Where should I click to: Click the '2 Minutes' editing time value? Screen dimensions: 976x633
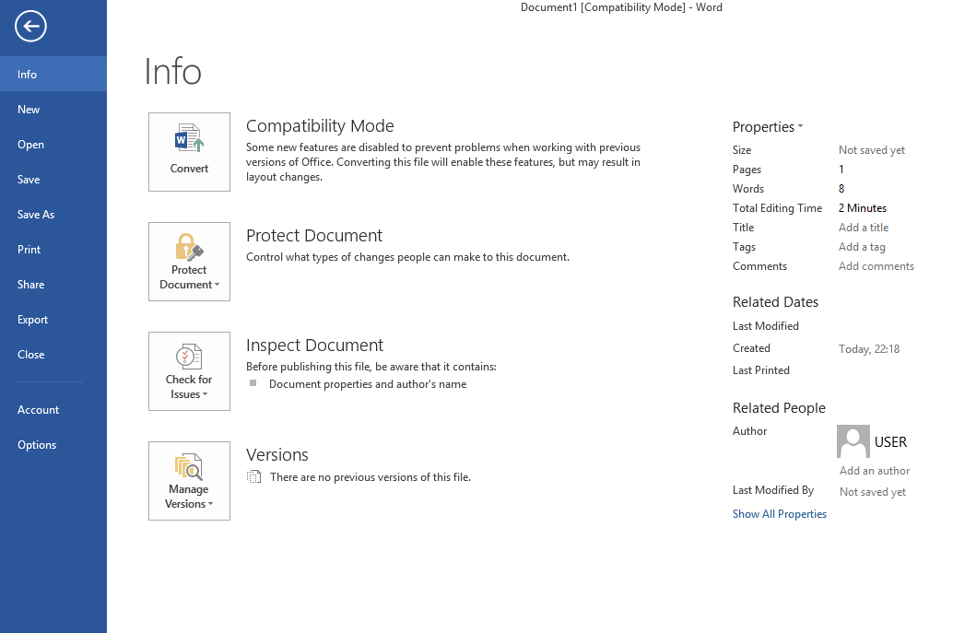pyautogui.click(x=862, y=208)
